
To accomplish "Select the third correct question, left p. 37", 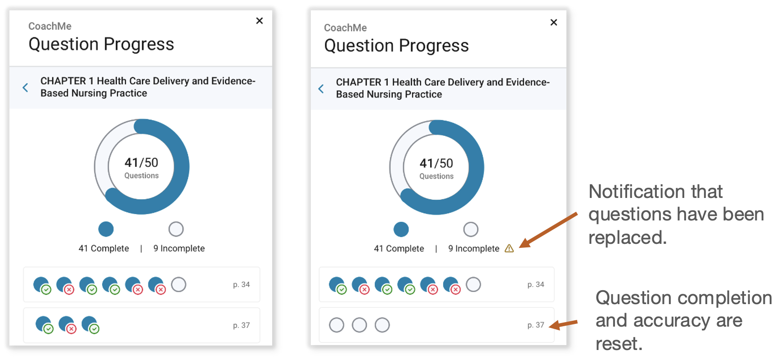I will tap(90, 325).
